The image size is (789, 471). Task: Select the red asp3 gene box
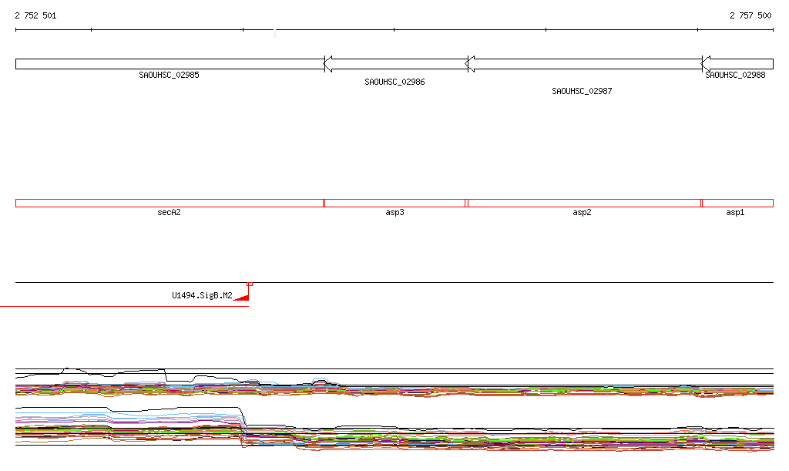[x=394, y=203]
